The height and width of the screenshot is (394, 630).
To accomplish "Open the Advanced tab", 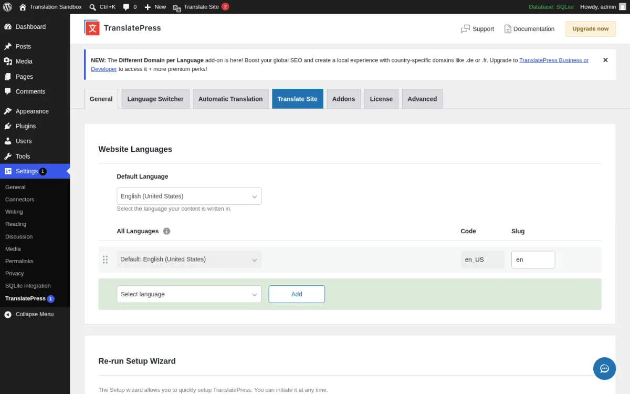I will [x=422, y=99].
